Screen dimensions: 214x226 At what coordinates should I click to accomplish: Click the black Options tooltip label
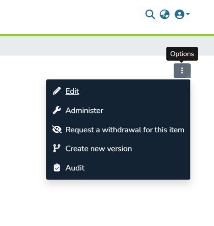pos(182,54)
